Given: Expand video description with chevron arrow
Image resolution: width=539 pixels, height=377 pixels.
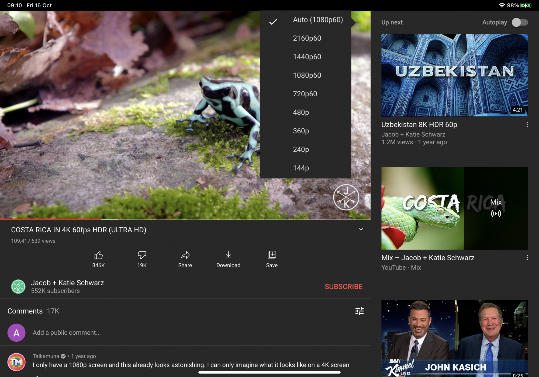Looking at the screenshot, I should [x=361, y=229].
